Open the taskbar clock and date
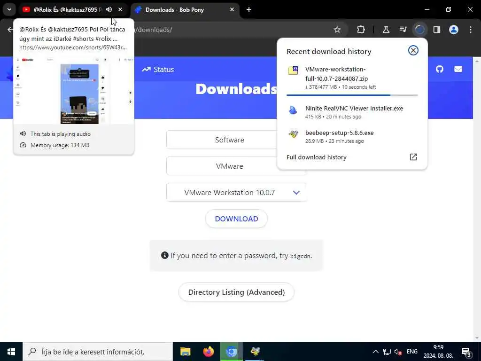The width and height of the screenshot is (481, 361). (438, 352)
